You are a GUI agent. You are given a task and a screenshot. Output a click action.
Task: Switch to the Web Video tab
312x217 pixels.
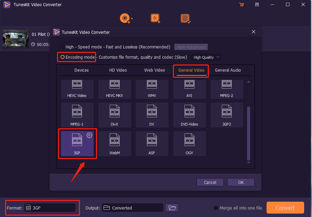click(x=154, y=70)
